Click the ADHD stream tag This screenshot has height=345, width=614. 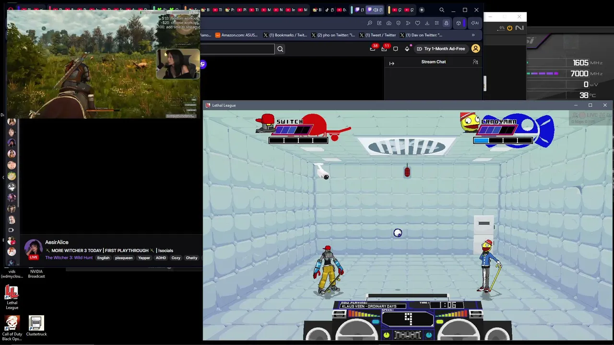(x=161, y=258)
